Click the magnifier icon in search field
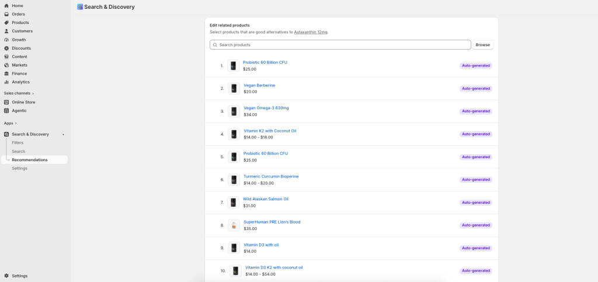This screenshot has height=282, width=598. (x=215, y=45)
